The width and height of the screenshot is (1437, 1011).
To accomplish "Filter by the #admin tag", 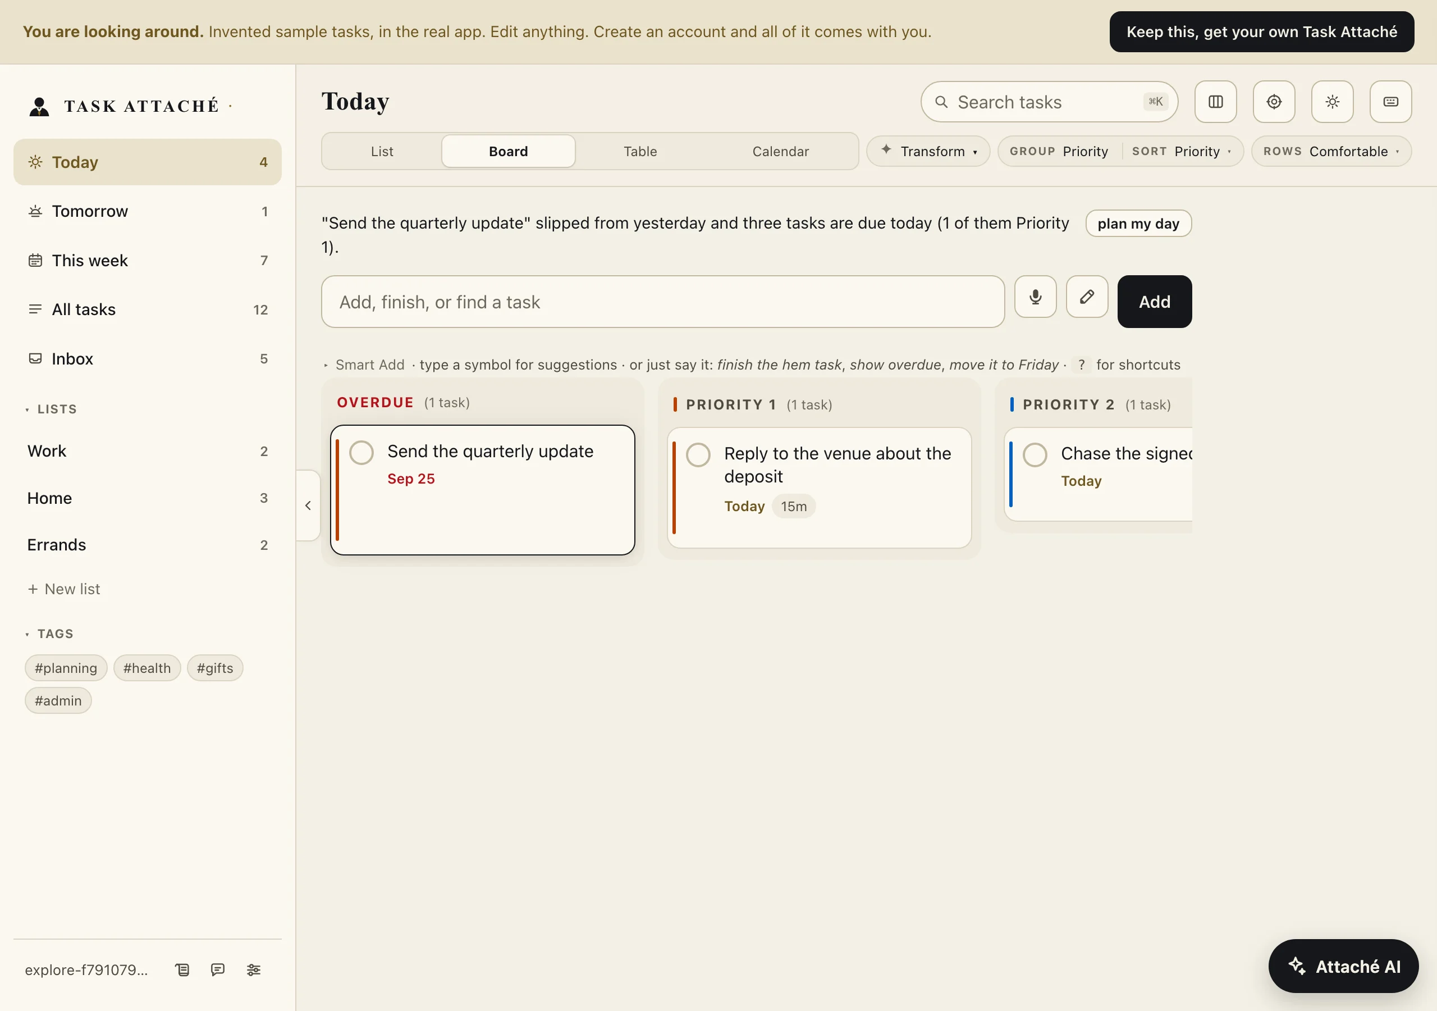I will point(58,700).
